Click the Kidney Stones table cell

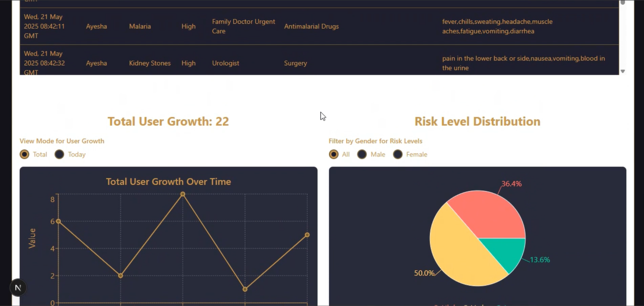pos(150,63)
